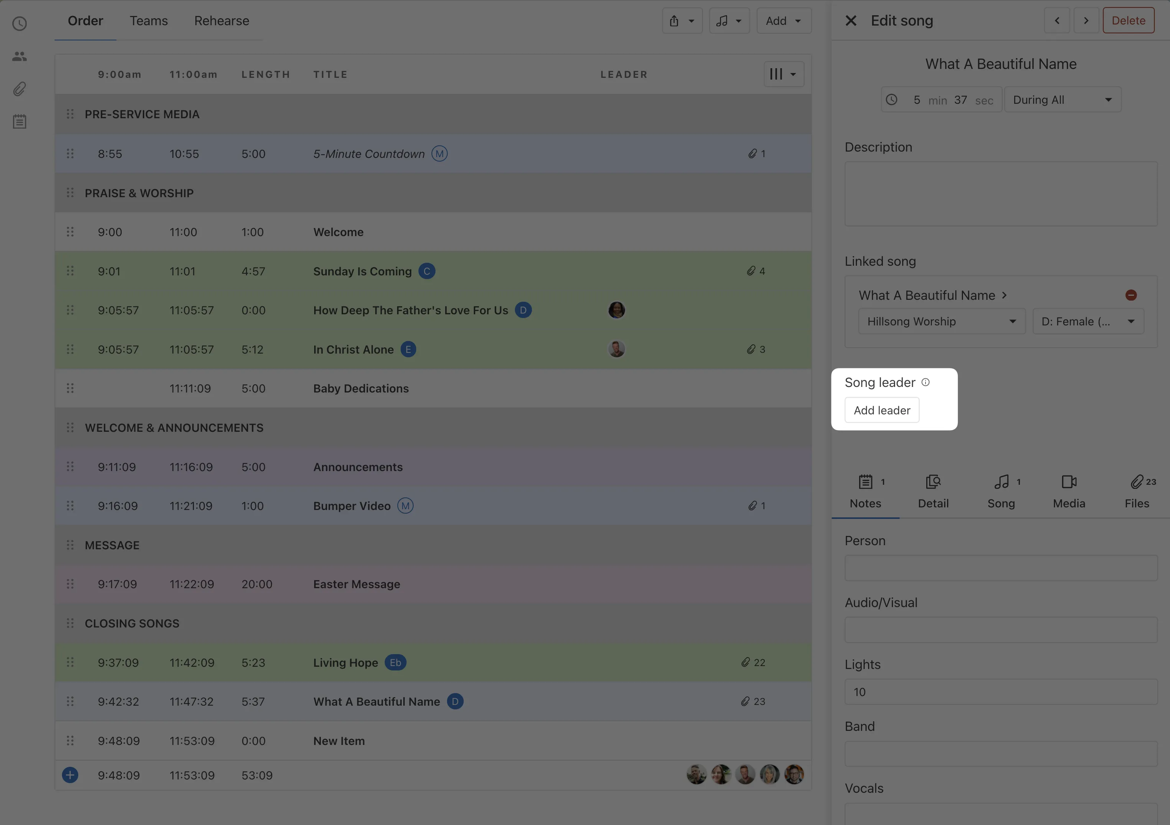Click blue plus icon to add item

[70, 775]
